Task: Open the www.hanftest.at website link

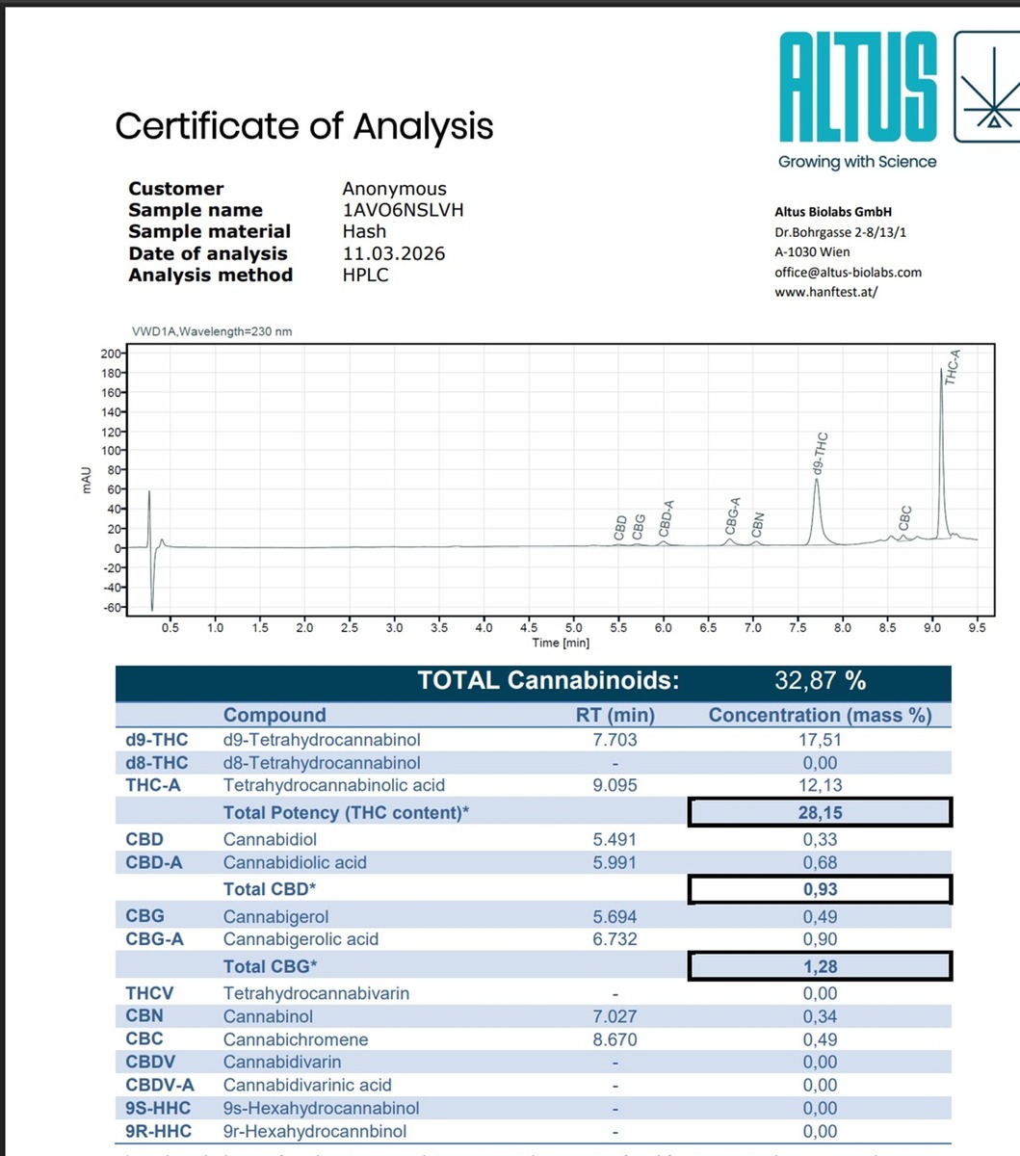Action: click(825, 292)
